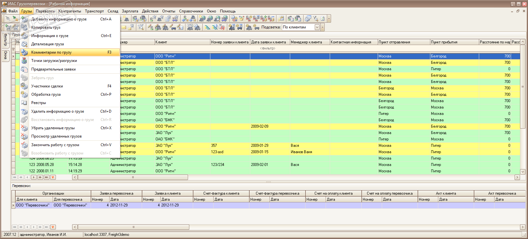Click the 'Клиент' column header
This screenshot has width=528, height=239.
point(182,42)
